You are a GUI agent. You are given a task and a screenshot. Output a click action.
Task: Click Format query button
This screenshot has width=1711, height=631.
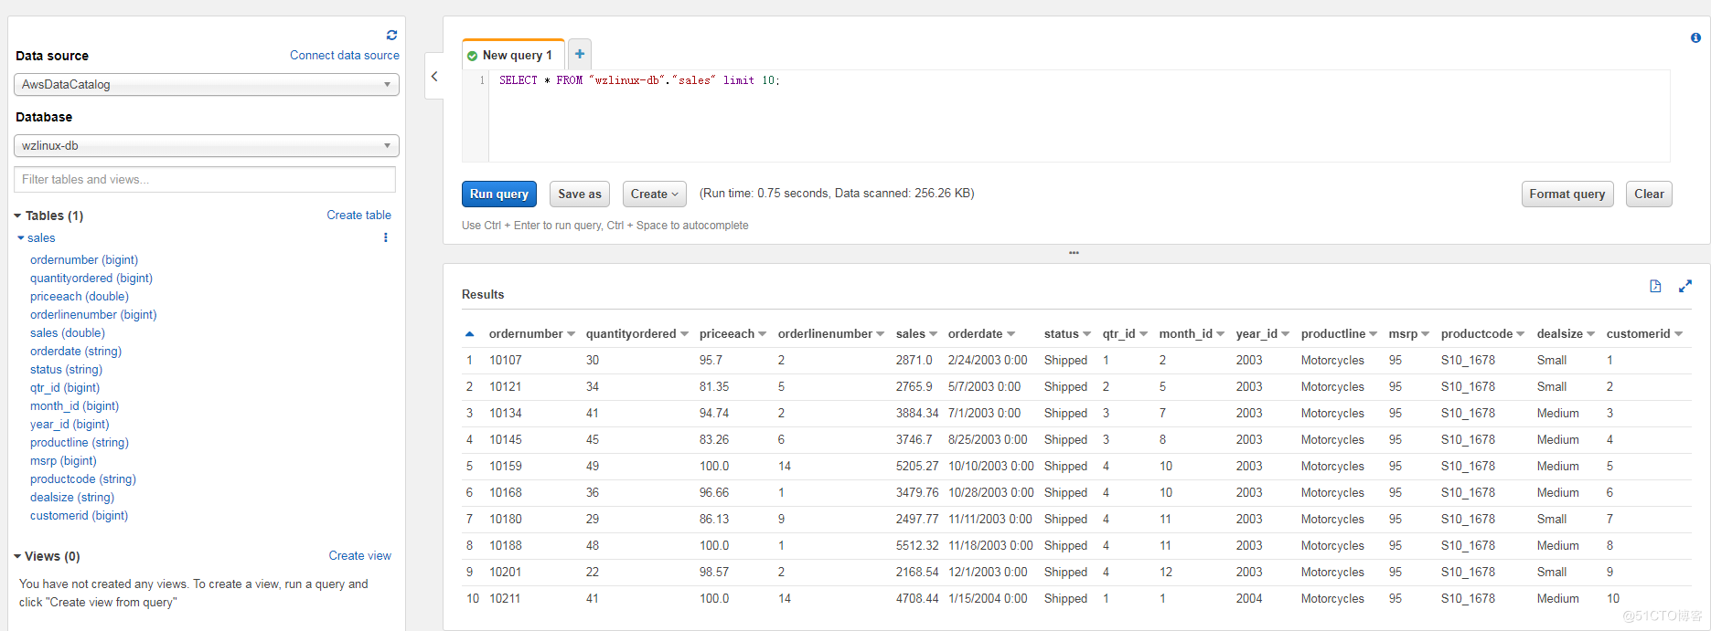[x=1567, y=194]
